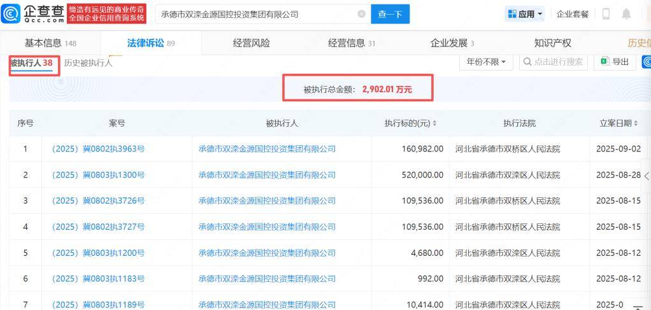The width and height of the screenshot is (651, 310).
Task: Open case (2025)冀0803执1300号 link
Action: (x=98, y=175)
